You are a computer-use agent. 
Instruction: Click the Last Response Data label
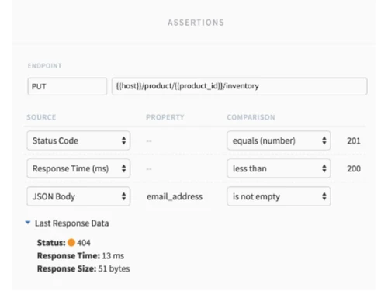tap(72, 223)
